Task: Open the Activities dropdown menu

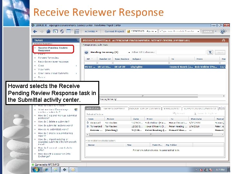Action: pyautogui.click(x=91, y=31)
